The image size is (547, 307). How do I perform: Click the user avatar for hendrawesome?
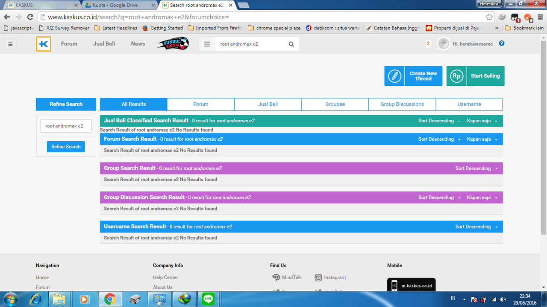point(444,43)
